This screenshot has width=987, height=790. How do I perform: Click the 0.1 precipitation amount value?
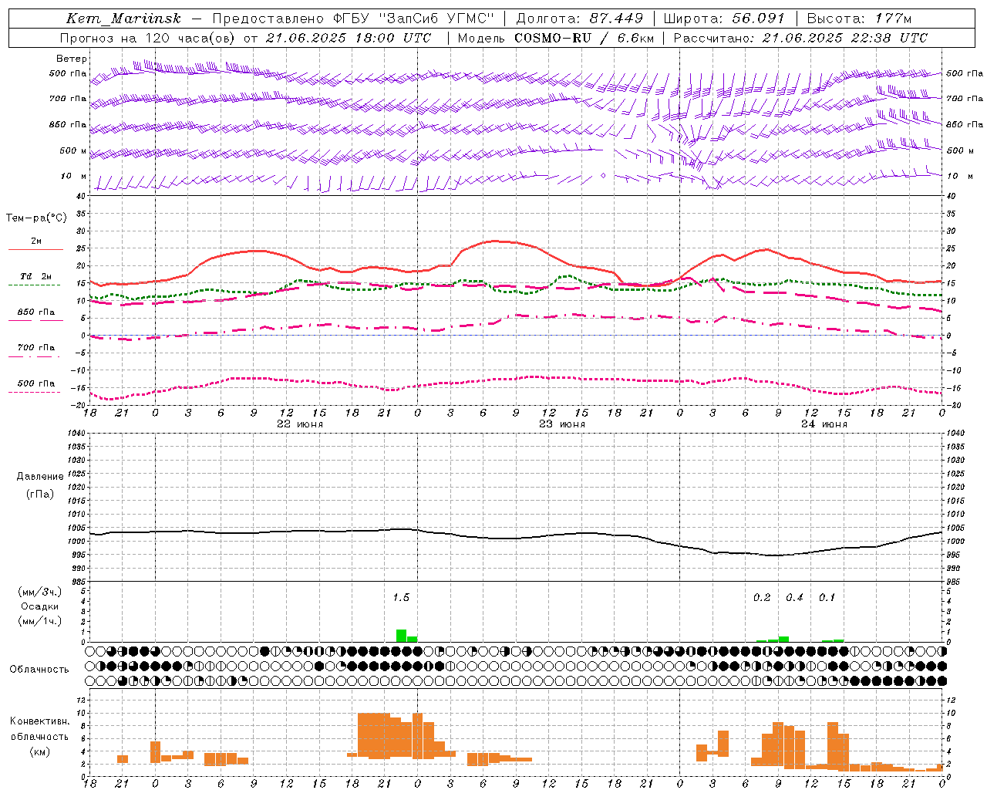[827, 598]
